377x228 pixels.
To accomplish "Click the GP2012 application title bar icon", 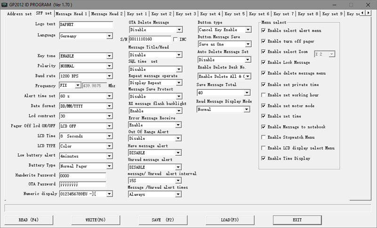I will coord(4,4).
